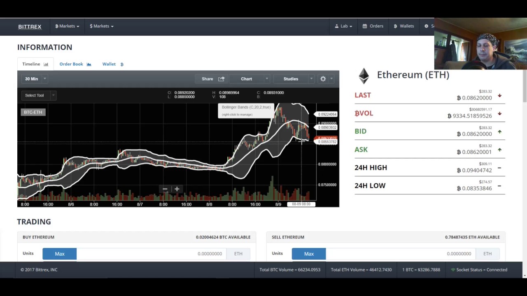This screenshot has width=527, height=296.
Task: Click the ASK up arrow
Action: (499, 150)
